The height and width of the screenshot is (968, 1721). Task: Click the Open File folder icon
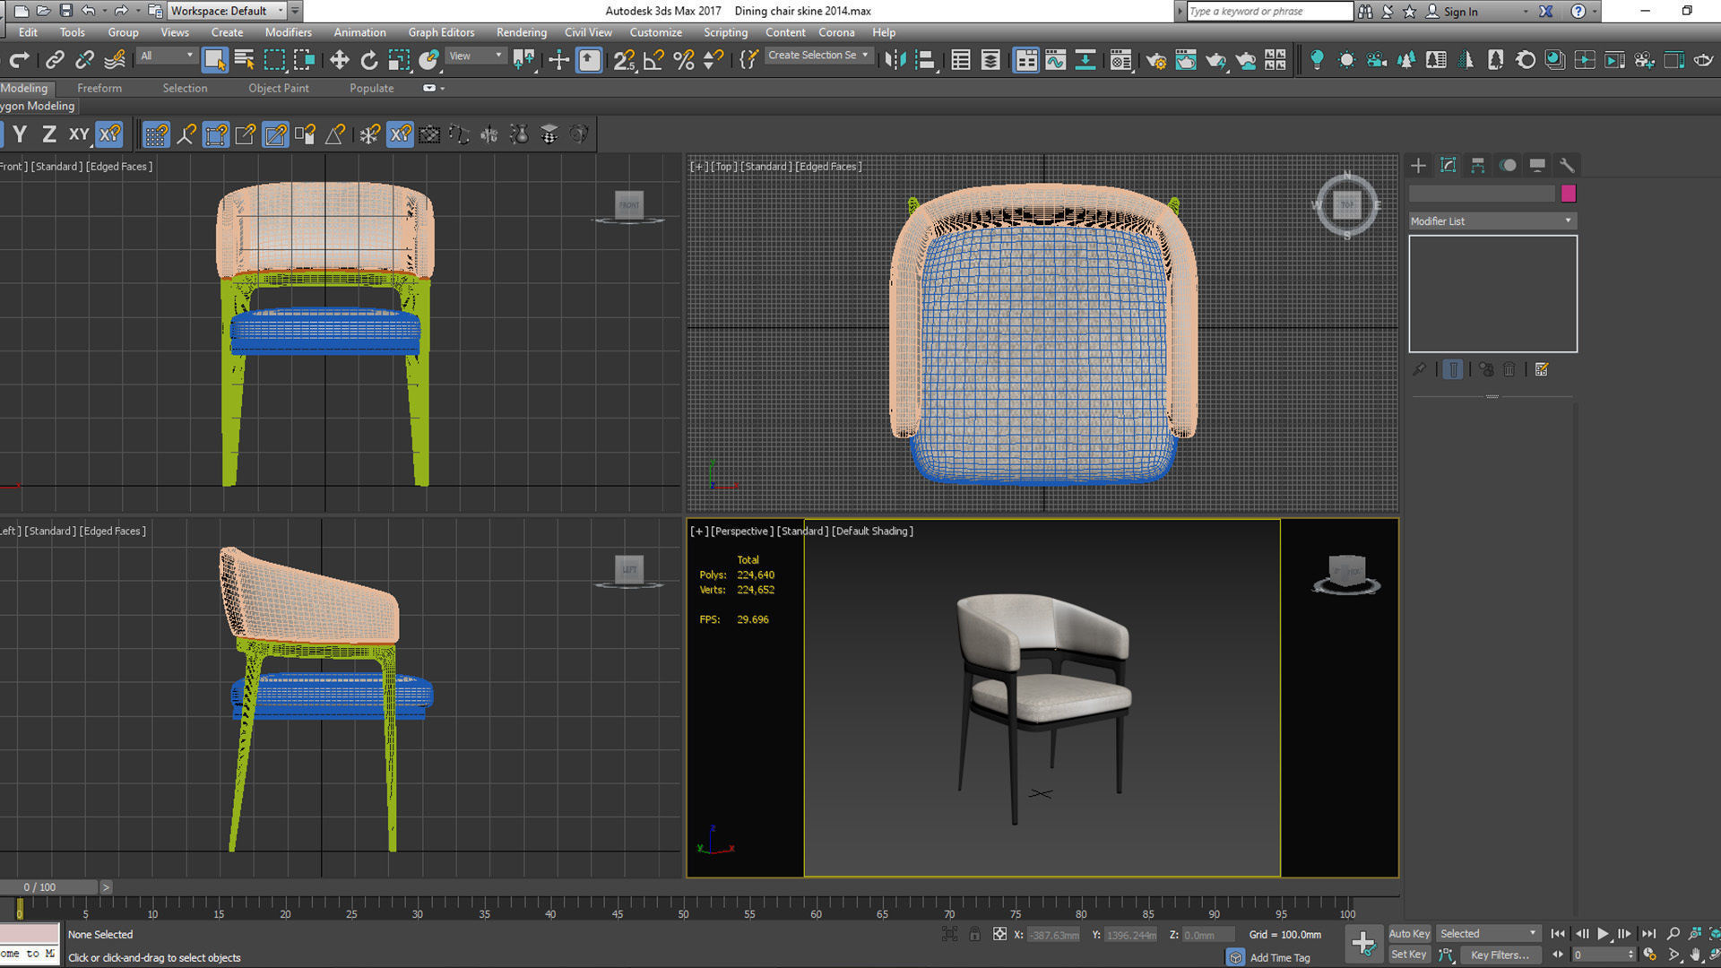click(43, 11)
